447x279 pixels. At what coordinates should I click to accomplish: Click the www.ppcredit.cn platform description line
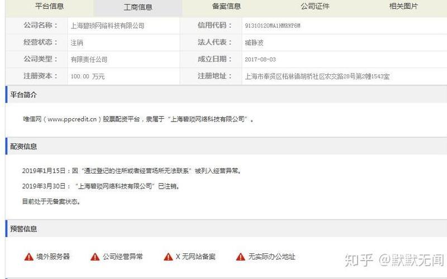(138, 119)
